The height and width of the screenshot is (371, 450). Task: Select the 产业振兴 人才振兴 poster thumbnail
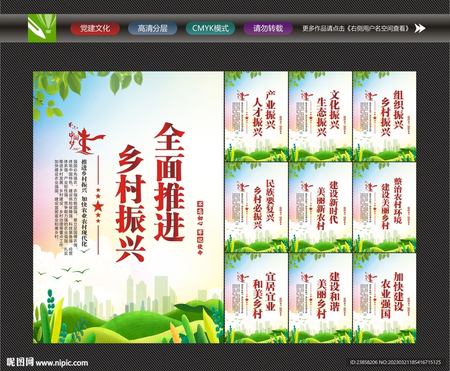[x=256, y=116]
